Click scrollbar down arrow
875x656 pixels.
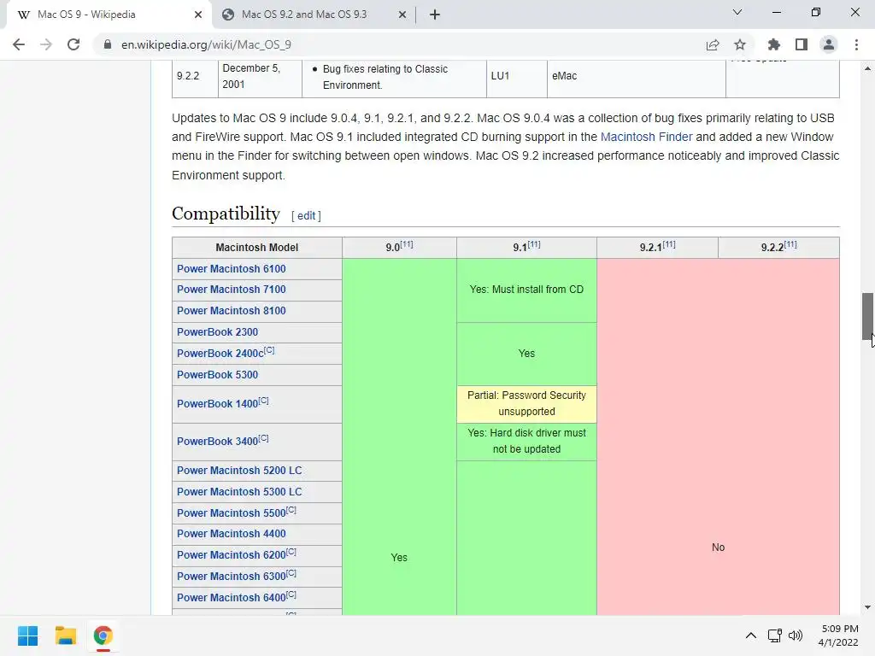[867, 607]
